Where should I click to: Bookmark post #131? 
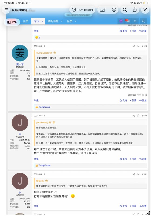click(x=138, y=174)
